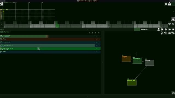Click the green level indicator beside volume

137,29
